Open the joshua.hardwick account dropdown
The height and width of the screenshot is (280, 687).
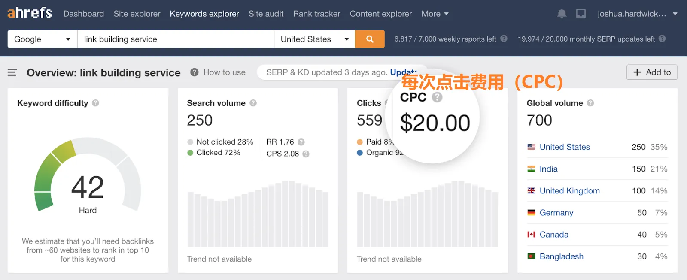(x=637, y=14)
